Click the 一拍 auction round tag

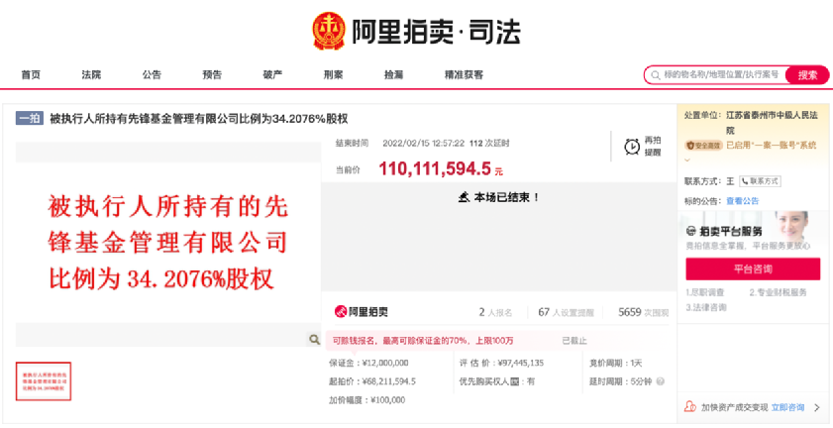(29, 119)
